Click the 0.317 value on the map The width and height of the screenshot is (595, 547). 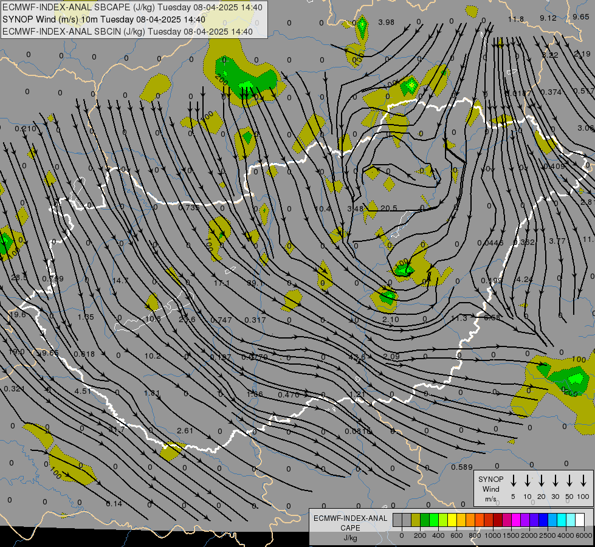click(255, 320)
